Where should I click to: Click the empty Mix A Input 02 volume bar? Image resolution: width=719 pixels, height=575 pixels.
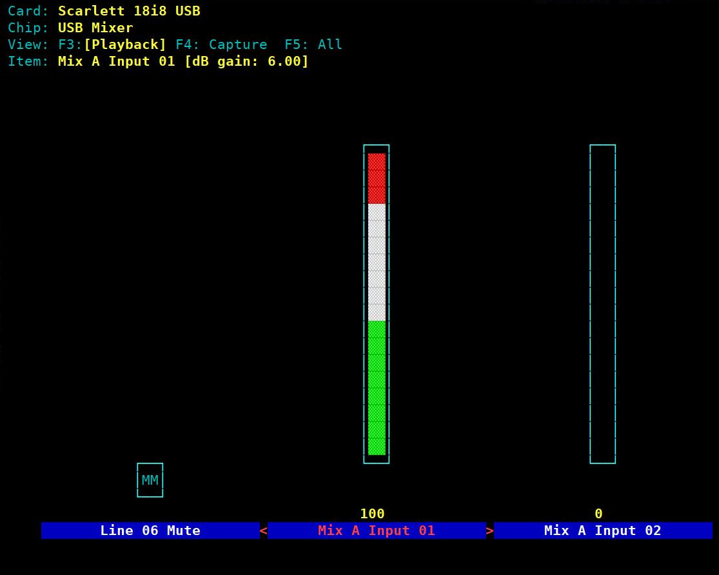tap(602, 304)
